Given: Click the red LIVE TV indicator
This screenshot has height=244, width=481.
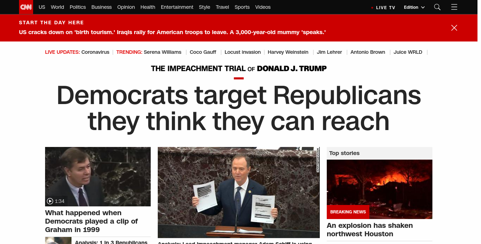Looking at the screenshot, I should click(x=383, y=7).
